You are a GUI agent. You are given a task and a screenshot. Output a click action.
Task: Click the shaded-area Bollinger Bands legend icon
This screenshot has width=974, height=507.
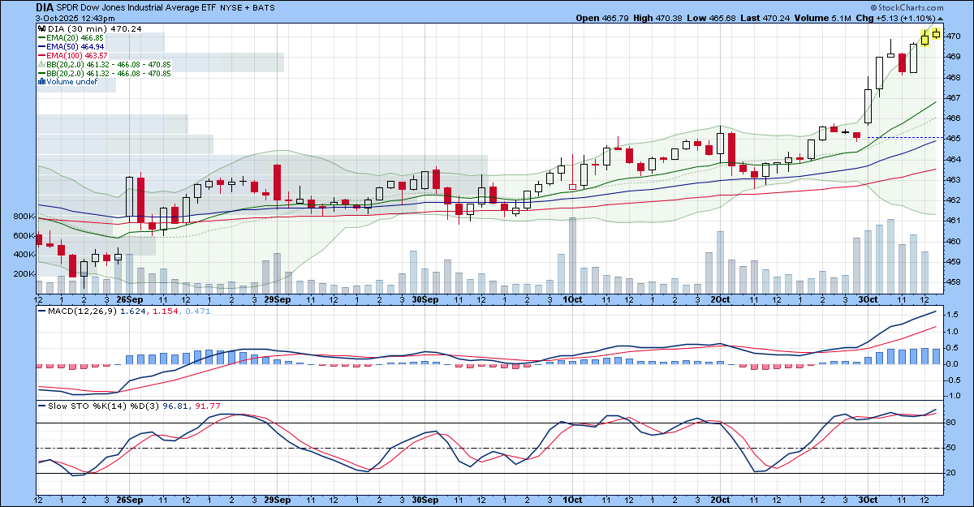point(41,64)
